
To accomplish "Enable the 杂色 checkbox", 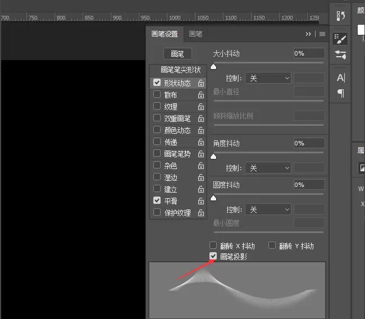I will click(157, 165).
